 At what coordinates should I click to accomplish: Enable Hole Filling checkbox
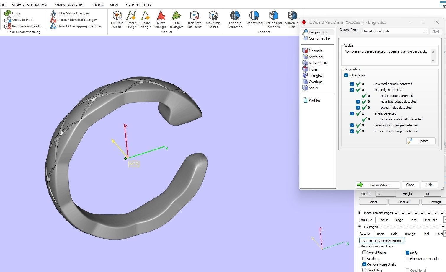(x=364, y=270)
